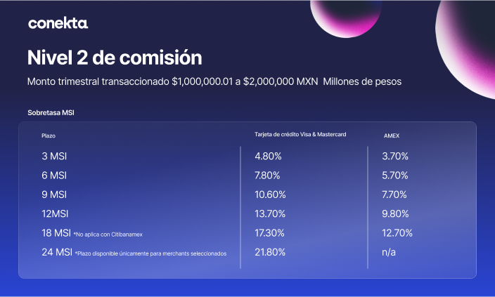
Task: Select the Plazo column header
Action: 49,136
